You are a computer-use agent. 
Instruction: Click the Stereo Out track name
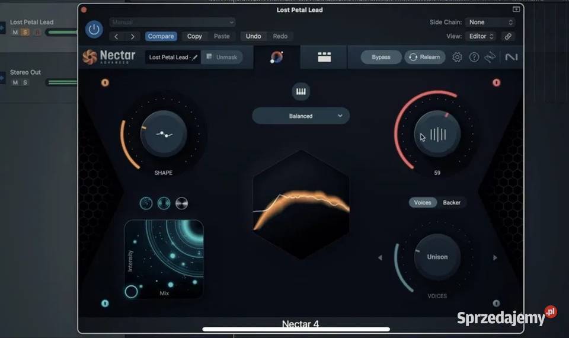(25, 72)
